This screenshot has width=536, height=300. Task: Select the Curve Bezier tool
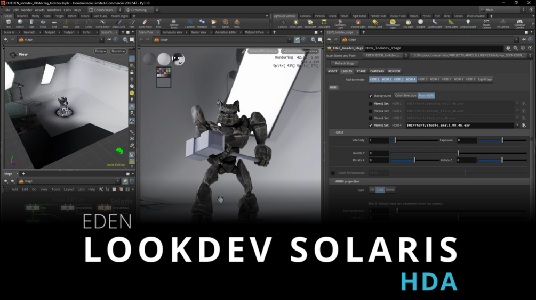point(102,23)
